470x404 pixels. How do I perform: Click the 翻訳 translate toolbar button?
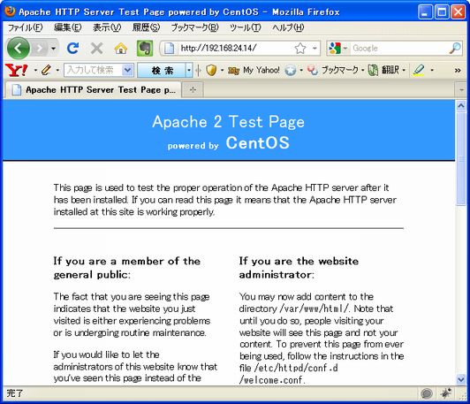[383, 70]
